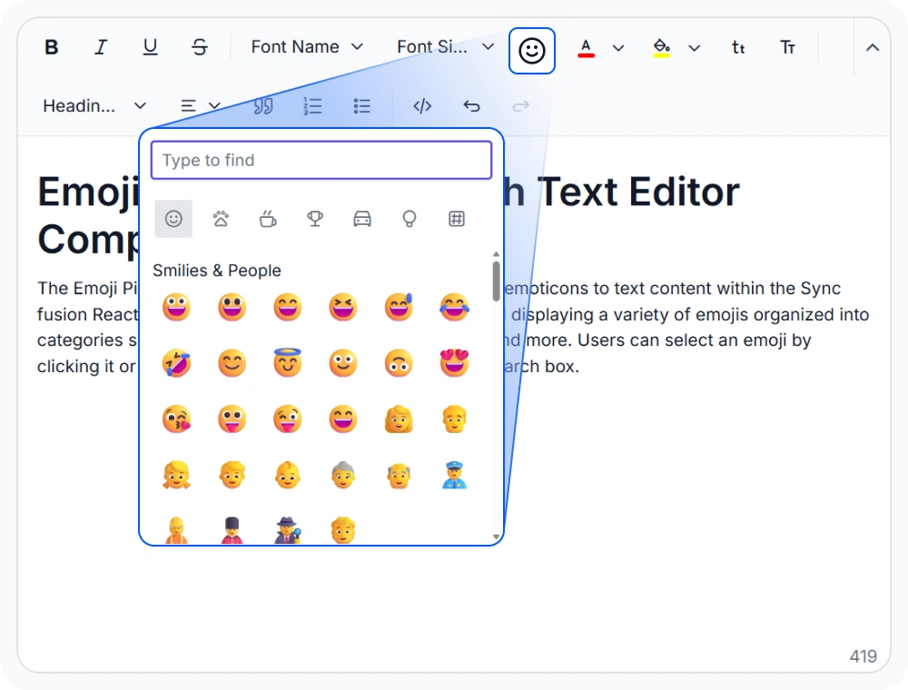This screenshot has width=908, height=690.
Task: Switch to source code view
Action: [x=422, y=106]
